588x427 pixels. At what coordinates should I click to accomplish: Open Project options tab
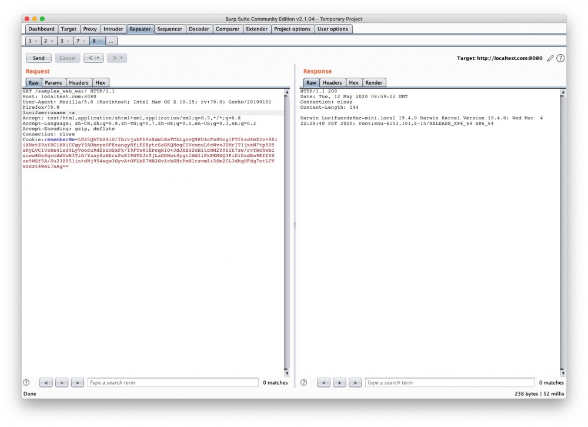292,29
